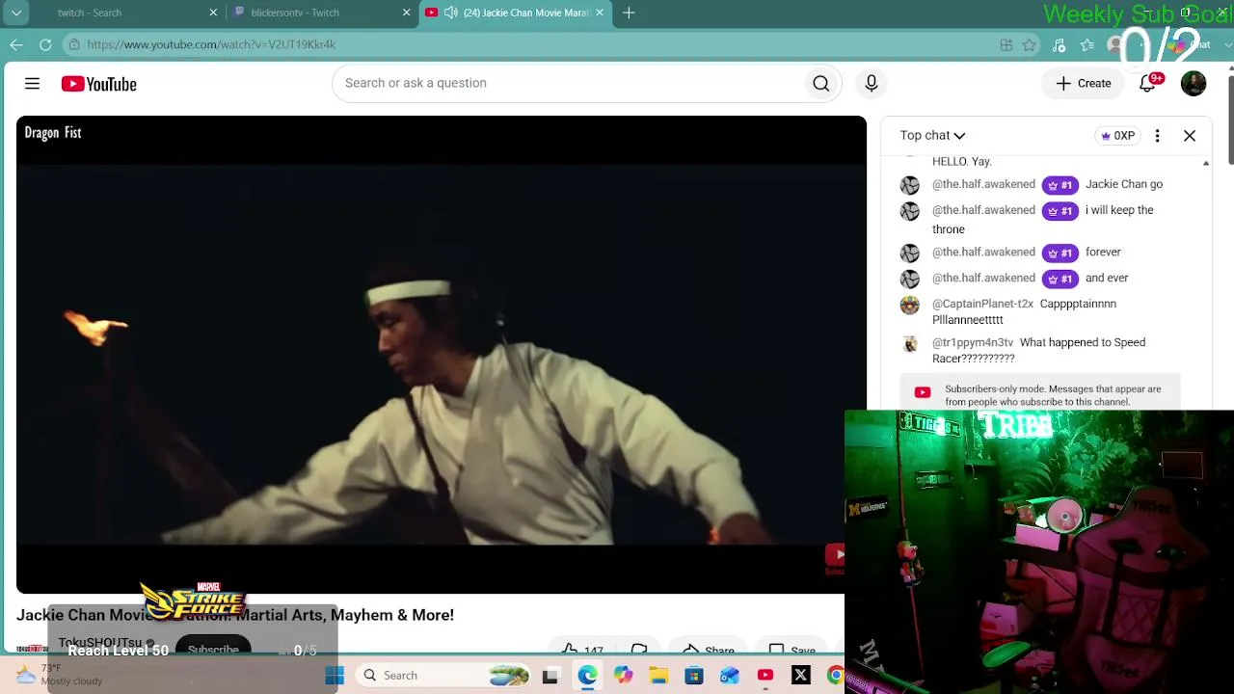This screenshot has height=694, width=1234.
Task: Click the #1 badge beside 'forever' message
Action: click(1060, 253)
